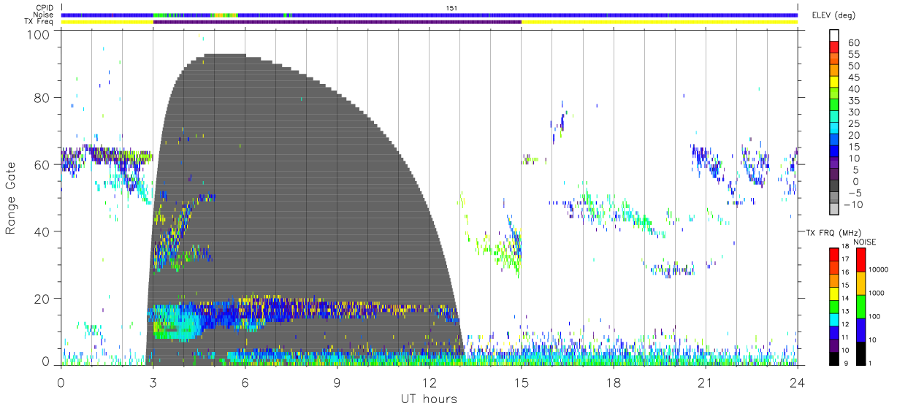Click the 12 tick label on UT axis
The width and height of the screenshot is (897, 414).
click(x=429, y=382)
